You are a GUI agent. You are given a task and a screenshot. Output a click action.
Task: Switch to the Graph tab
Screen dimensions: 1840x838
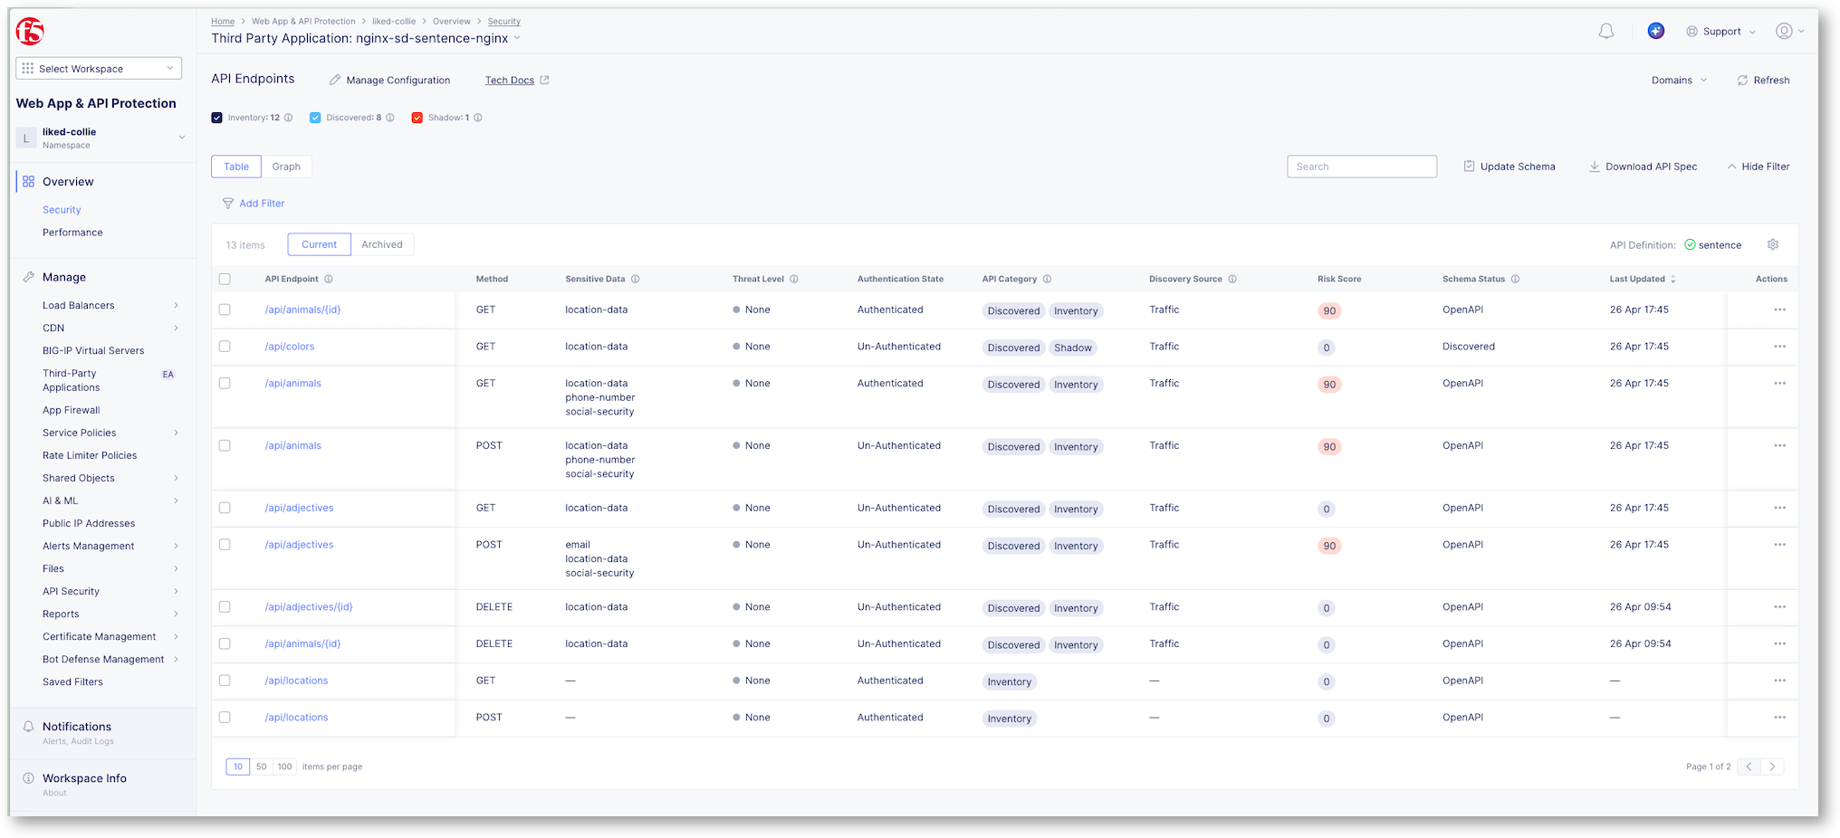pyautogui.click(x=286, y=167)
